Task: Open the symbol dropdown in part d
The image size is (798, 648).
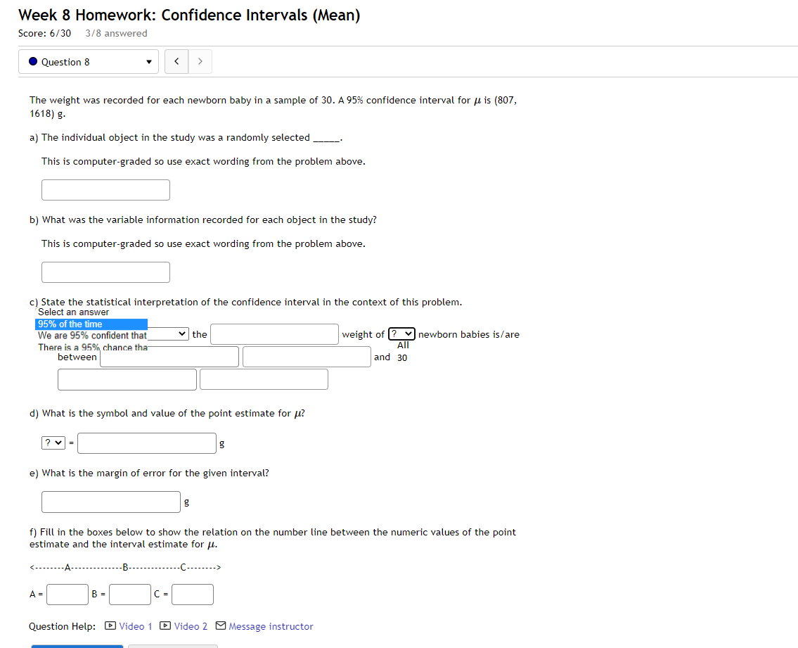Action: (53, 443)
